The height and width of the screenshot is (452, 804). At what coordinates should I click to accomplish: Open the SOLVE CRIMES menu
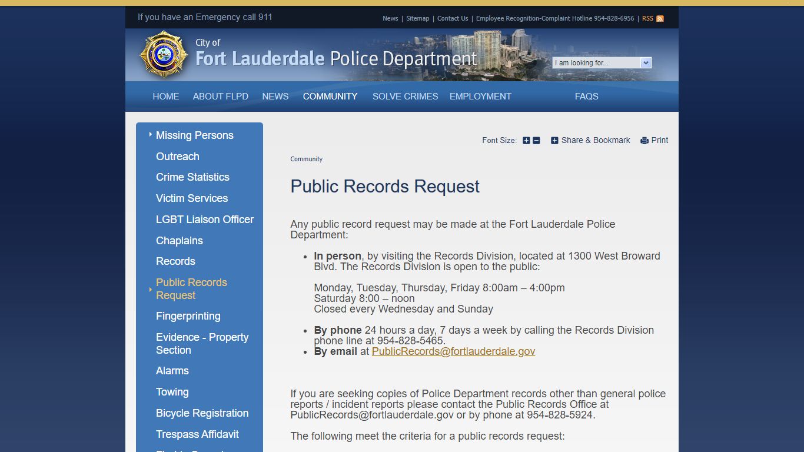pos(406,97)
